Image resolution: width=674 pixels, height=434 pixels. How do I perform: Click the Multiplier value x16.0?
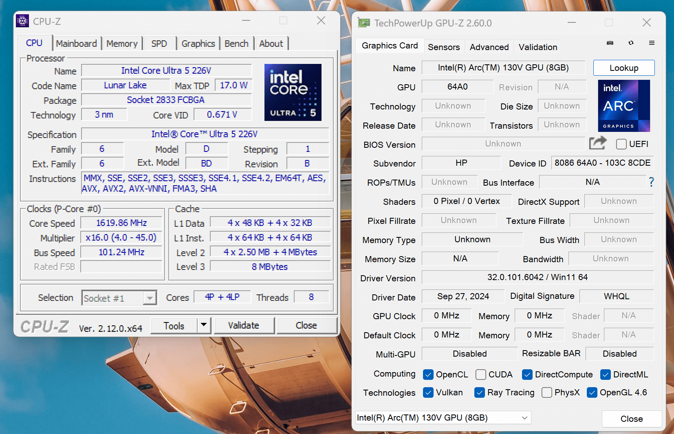pyautogui.click(x=121, y=237)
